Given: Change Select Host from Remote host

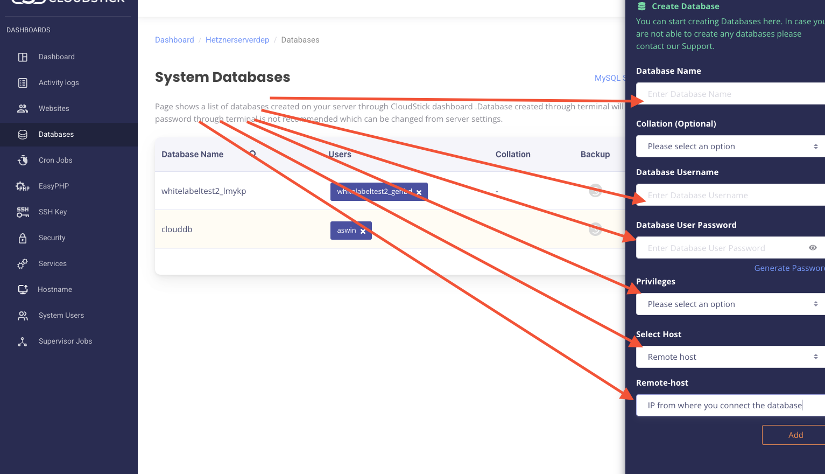Looking at the screenshot, I should (730, 357).
